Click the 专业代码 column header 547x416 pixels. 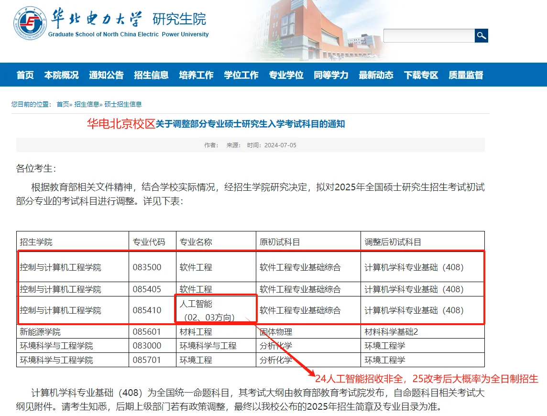(x=153, y=242)
